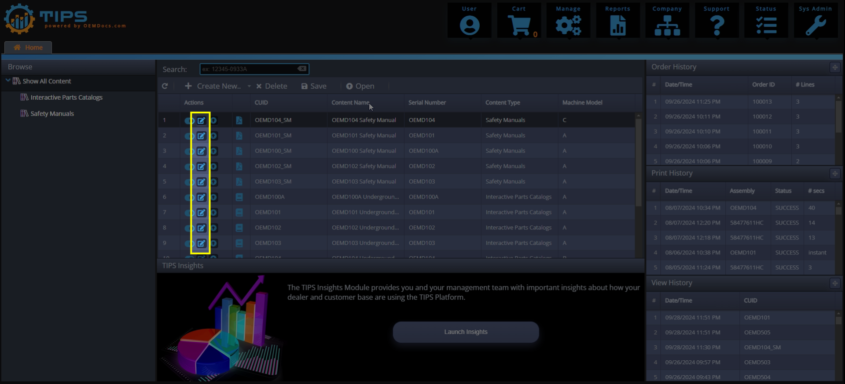The image size is (845, 384).
Task: Select Interactive Parts Catalogs in Browse tree
Action: pos(66,97)
